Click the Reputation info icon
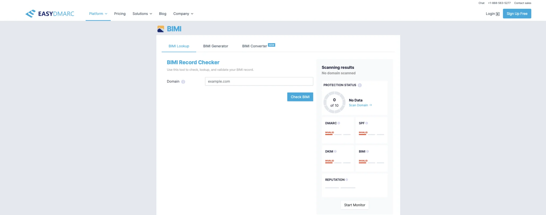 [x=347, y=180]
